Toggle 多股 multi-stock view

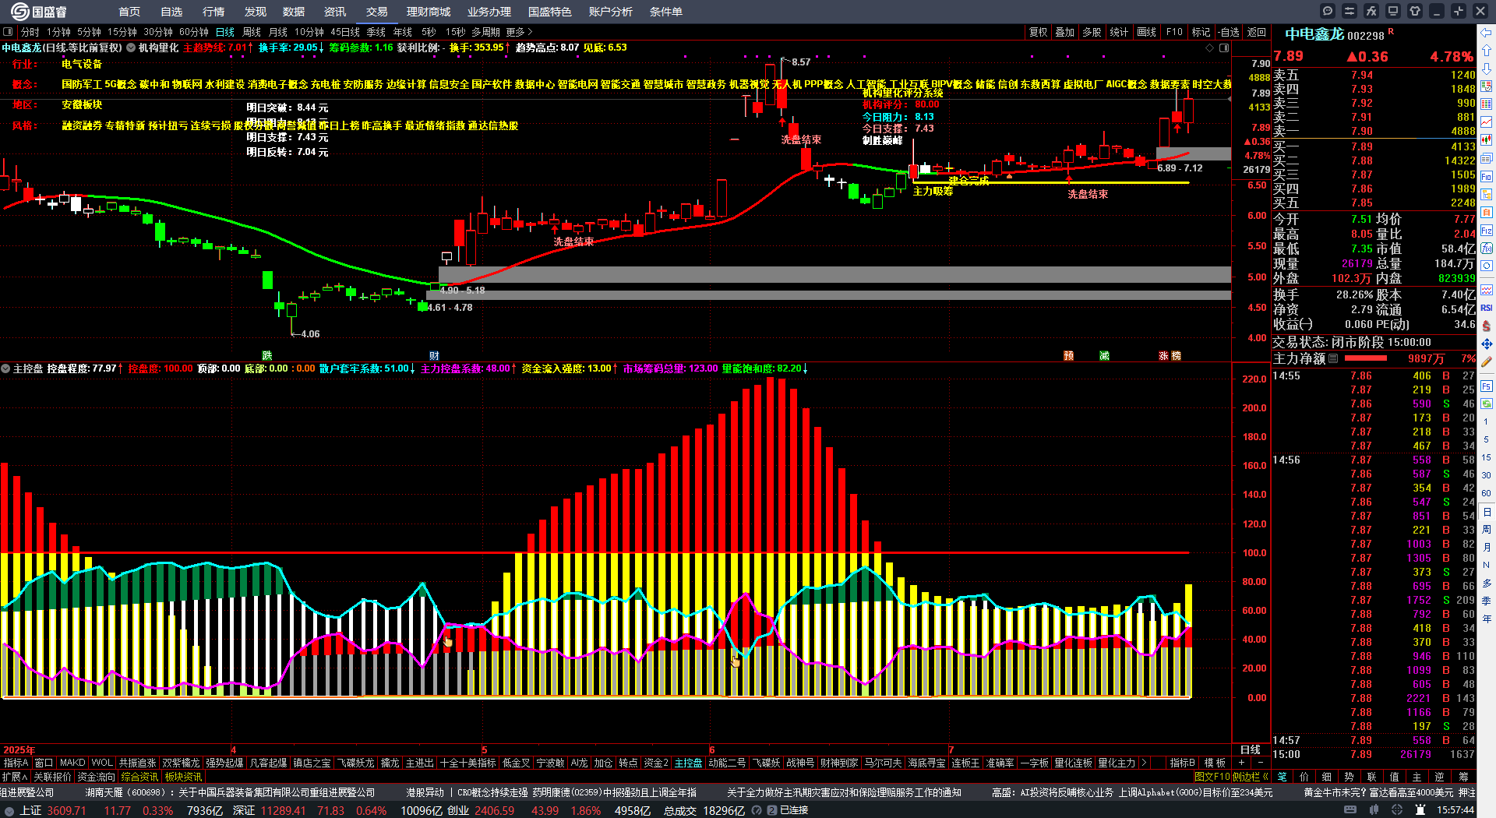click(1092, 32)
